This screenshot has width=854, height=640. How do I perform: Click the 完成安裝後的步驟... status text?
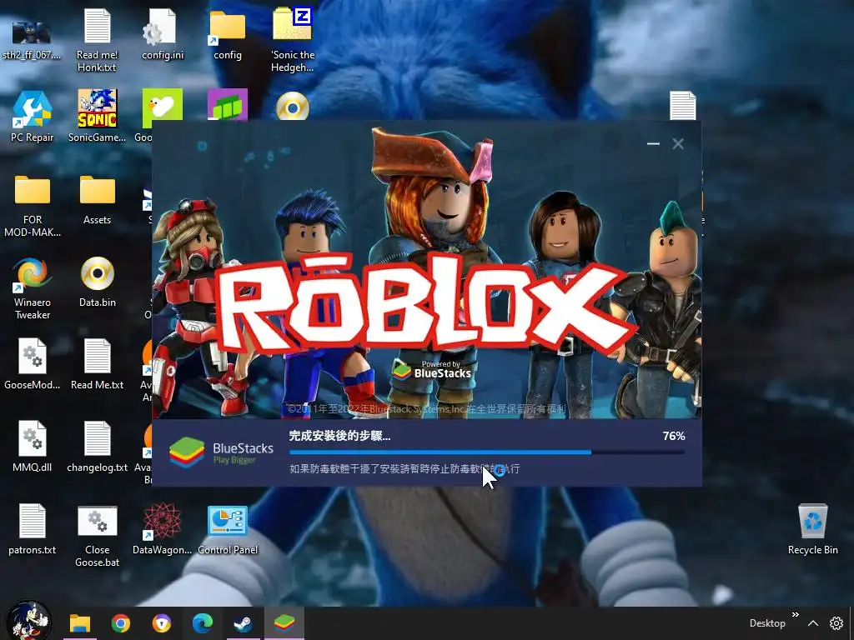pos(339,436)
